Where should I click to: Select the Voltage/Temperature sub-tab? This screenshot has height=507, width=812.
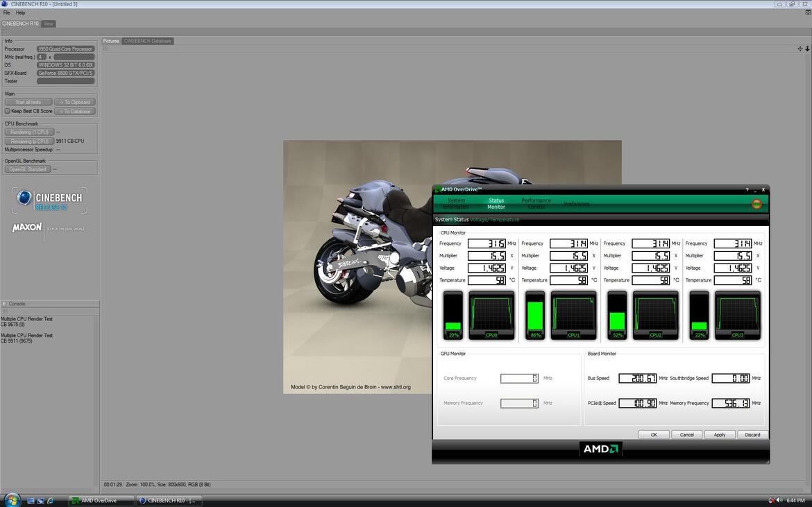495,220
